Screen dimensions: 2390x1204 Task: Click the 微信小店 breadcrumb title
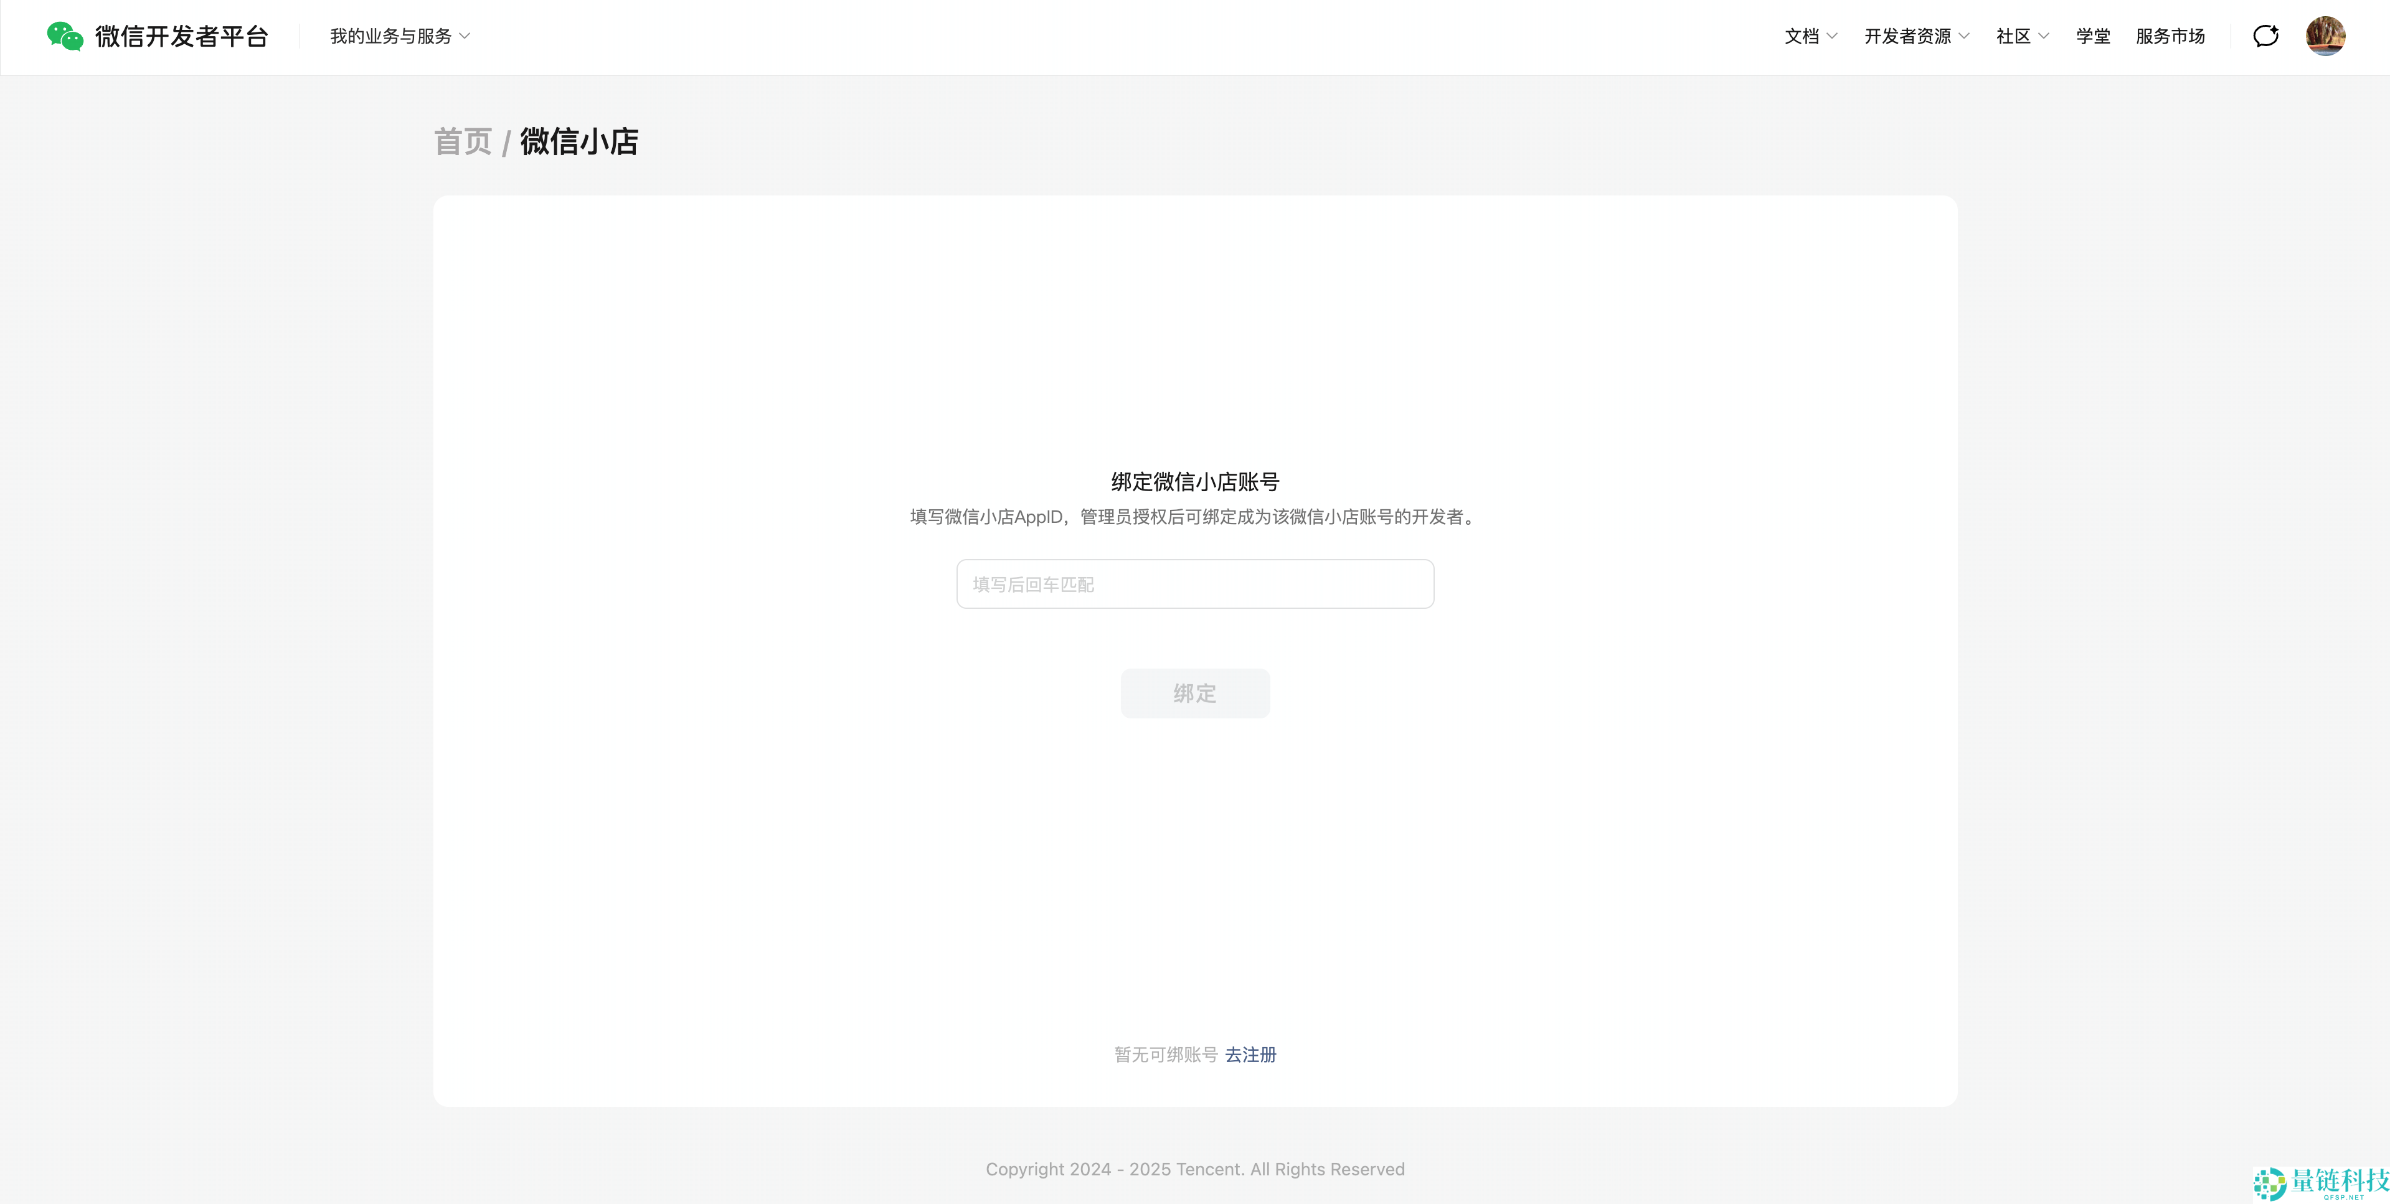pos(579,142)
